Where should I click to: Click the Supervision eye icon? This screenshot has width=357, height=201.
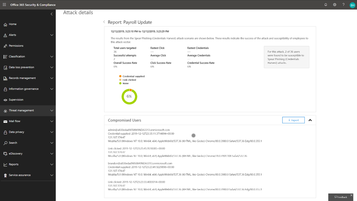5,100
